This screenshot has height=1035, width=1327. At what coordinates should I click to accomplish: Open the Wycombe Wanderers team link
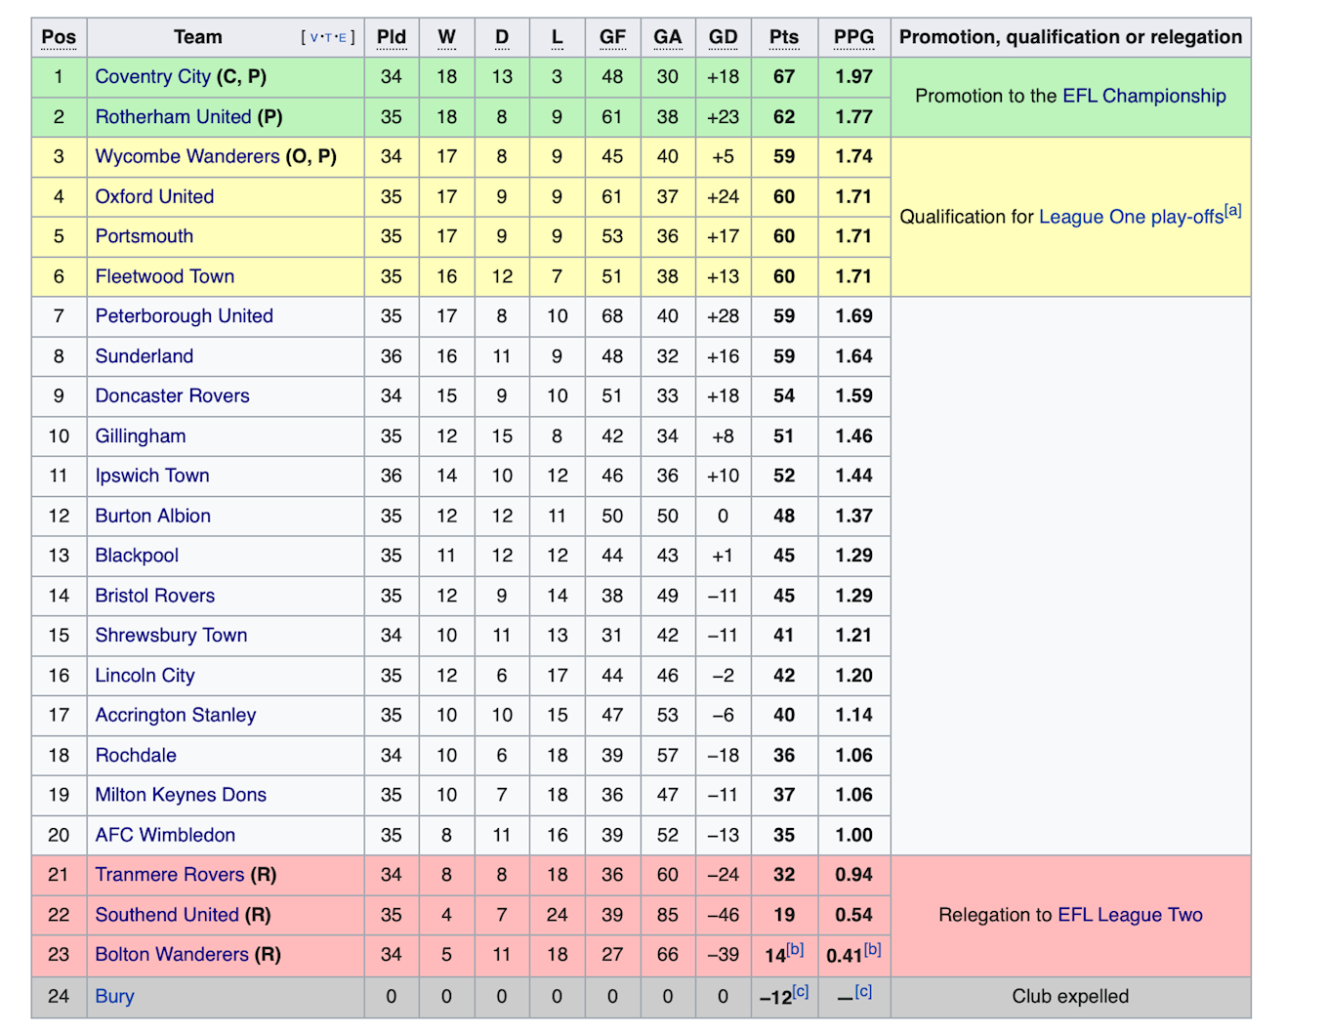coord(187,156)
